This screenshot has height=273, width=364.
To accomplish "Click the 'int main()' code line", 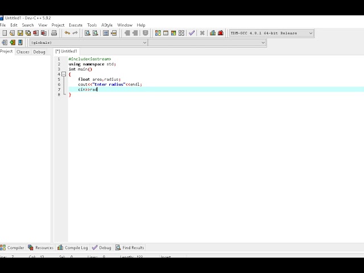I will (80, 69).
